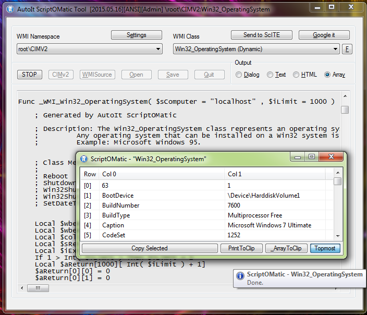Choose HTML as output format
367x315 pixels.
pyautogui.click(x=296, y=75)
